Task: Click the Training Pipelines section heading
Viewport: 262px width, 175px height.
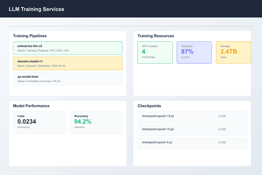Action: point(30,36)
